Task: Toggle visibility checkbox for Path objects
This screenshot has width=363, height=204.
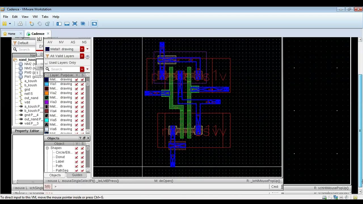Action: [77, 166]
